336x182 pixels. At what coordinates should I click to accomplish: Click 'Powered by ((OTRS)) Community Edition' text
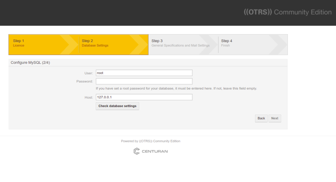(x=151, y=141)
